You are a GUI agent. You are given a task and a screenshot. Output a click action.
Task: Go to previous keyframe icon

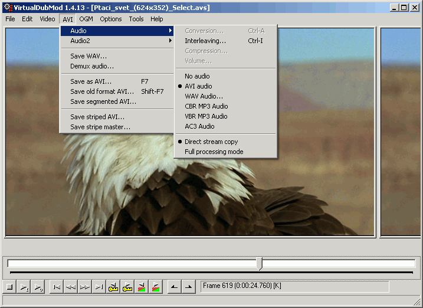113,287
